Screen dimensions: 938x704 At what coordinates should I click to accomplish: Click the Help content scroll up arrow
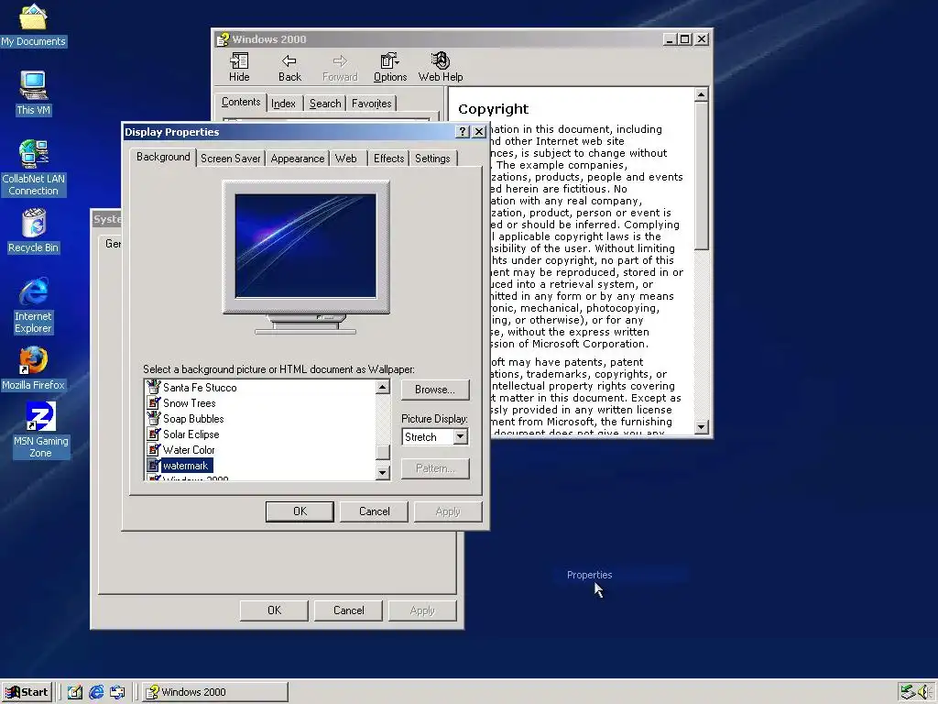click(x=702, y=94)
